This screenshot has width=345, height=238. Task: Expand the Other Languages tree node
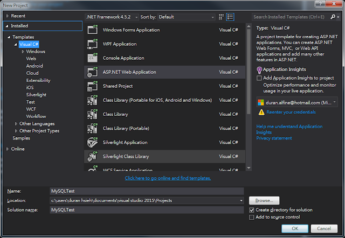click(x=15, y=124)
